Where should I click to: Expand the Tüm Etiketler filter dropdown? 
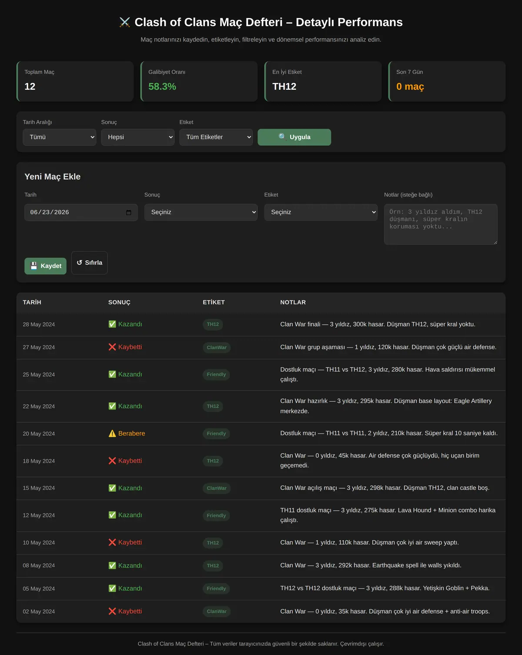[x=216, y=137]
